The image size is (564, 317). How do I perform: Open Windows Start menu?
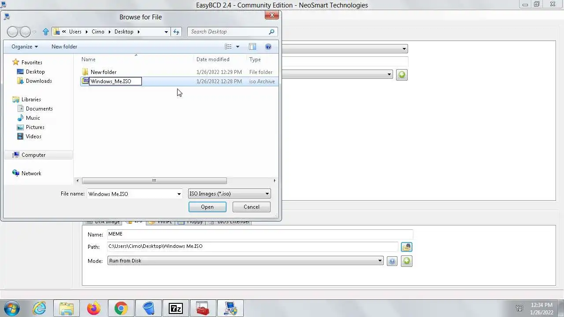[x=12, y=308]
